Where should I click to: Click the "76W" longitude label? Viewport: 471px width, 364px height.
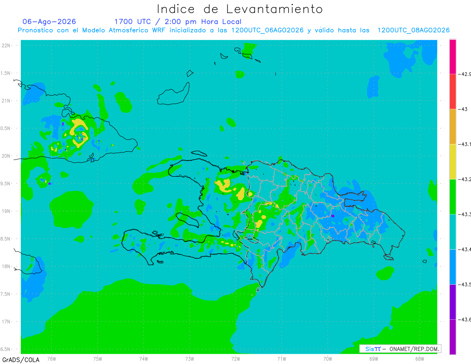click(x=51, y=359)
